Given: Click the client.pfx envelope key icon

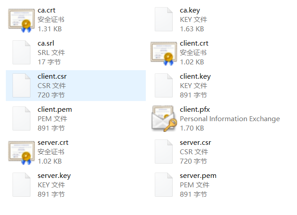Looking at the screenshot, I should click(x=164, y=119).
